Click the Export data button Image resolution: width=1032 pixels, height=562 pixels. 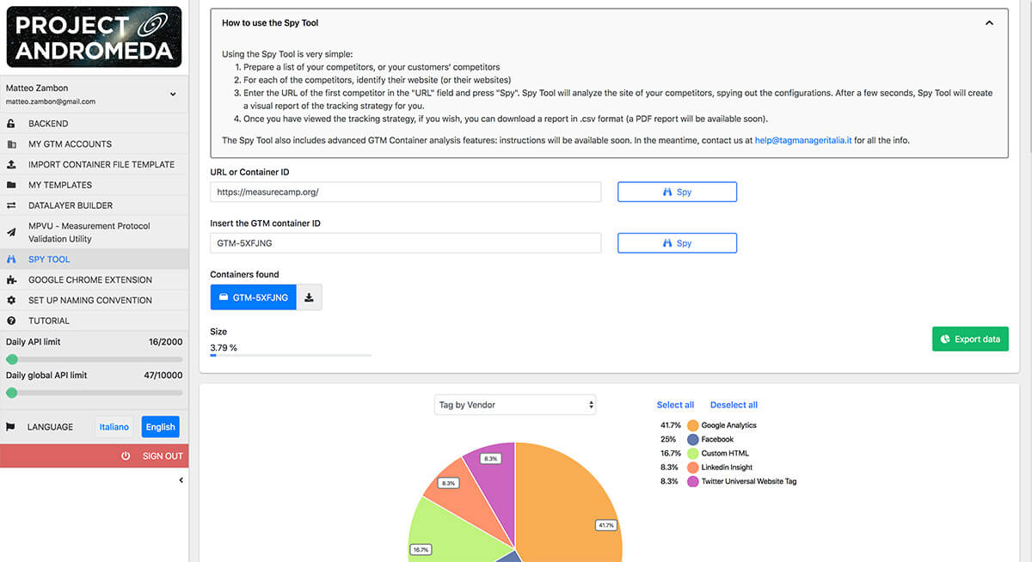point(970,339)
